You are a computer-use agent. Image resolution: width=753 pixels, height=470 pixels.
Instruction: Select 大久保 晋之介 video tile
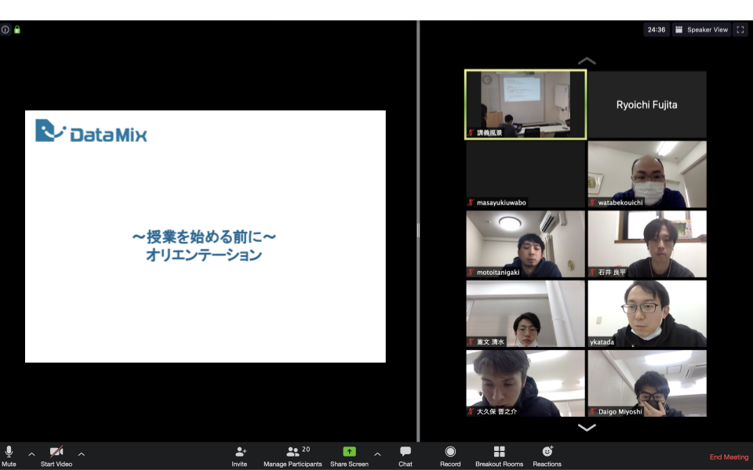pyautogui.click(x=526, y=383)
